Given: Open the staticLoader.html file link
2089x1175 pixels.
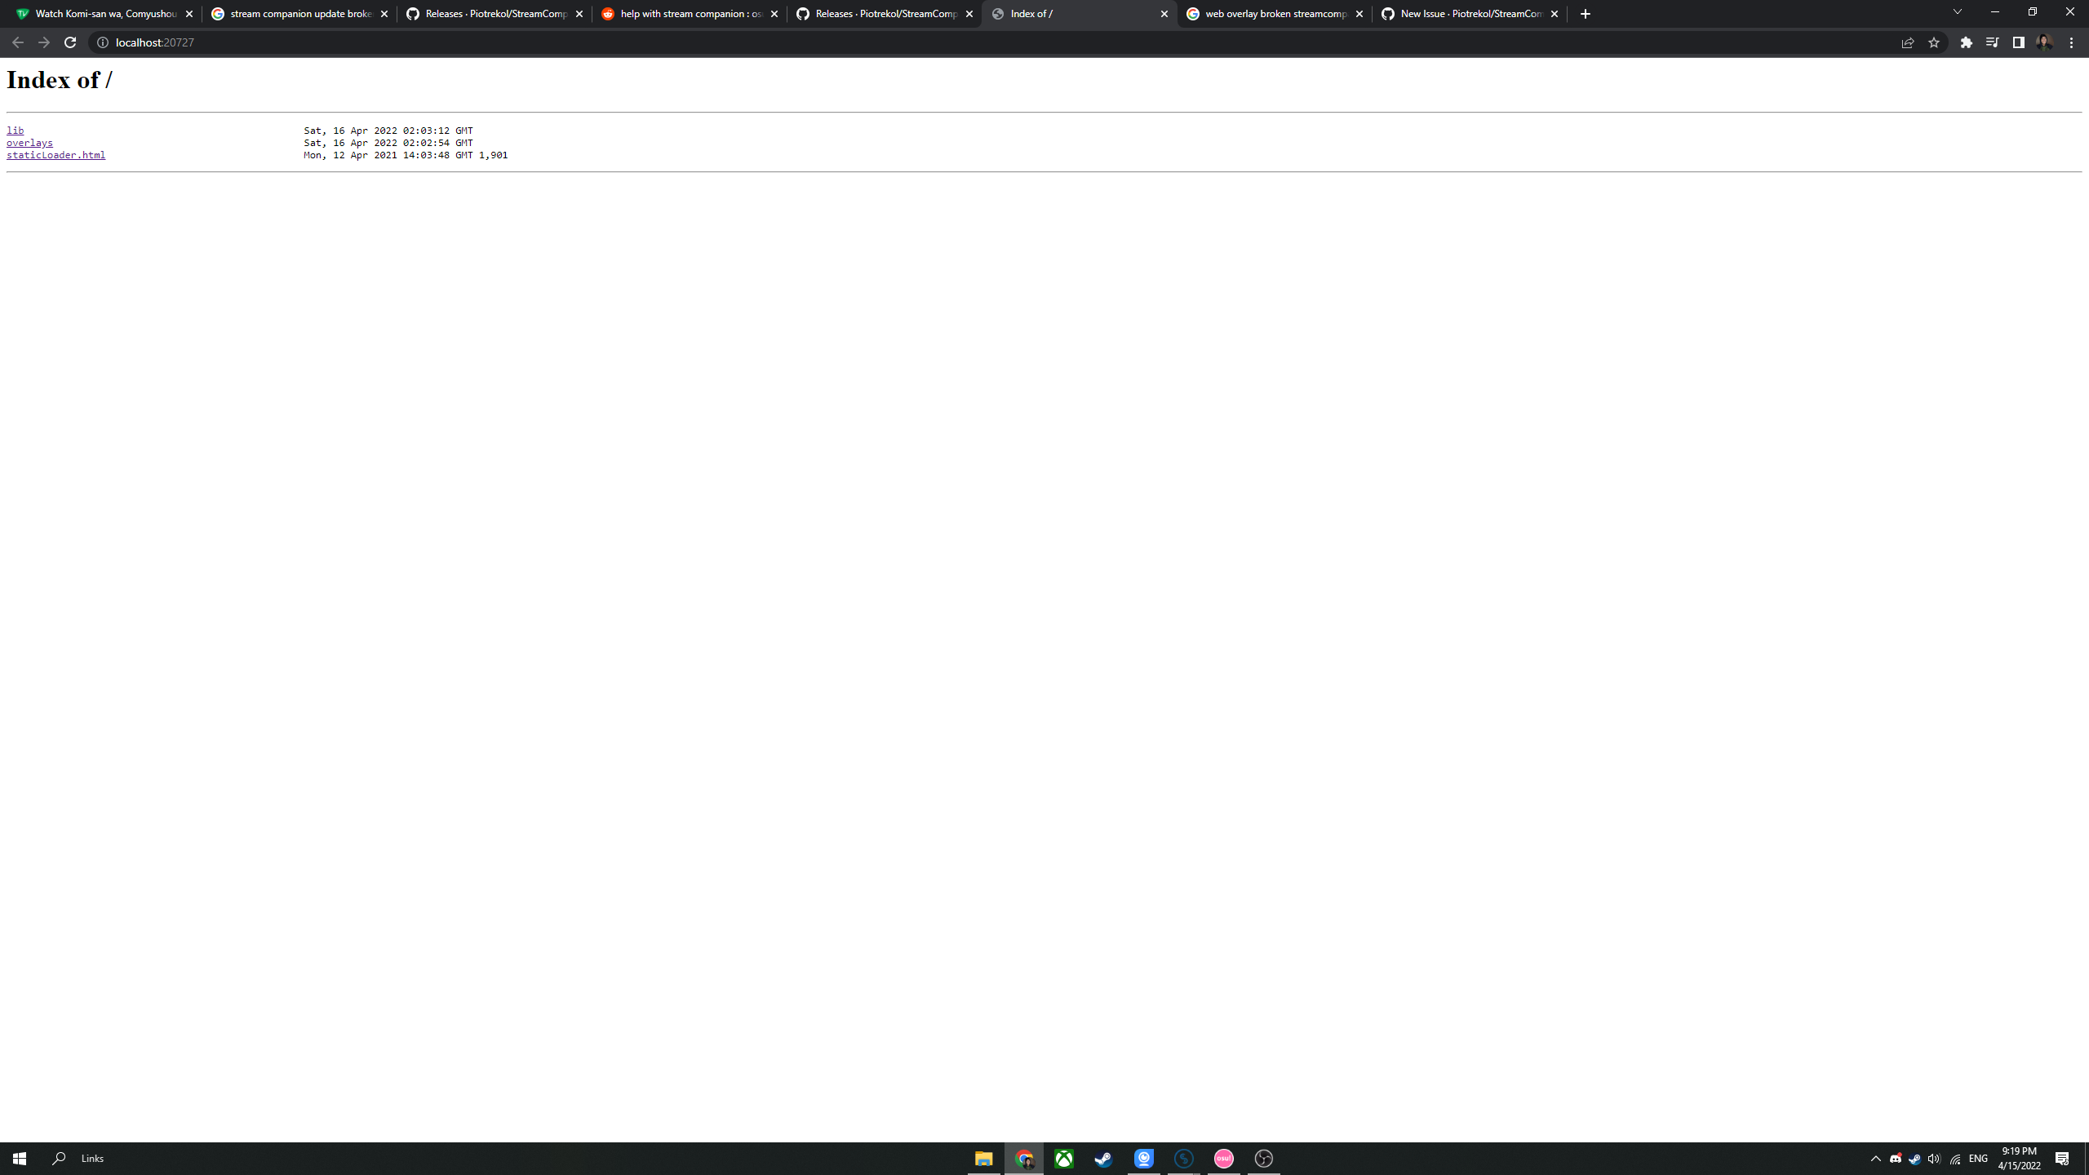Looking at the screenshot, I should coord(55,154).
